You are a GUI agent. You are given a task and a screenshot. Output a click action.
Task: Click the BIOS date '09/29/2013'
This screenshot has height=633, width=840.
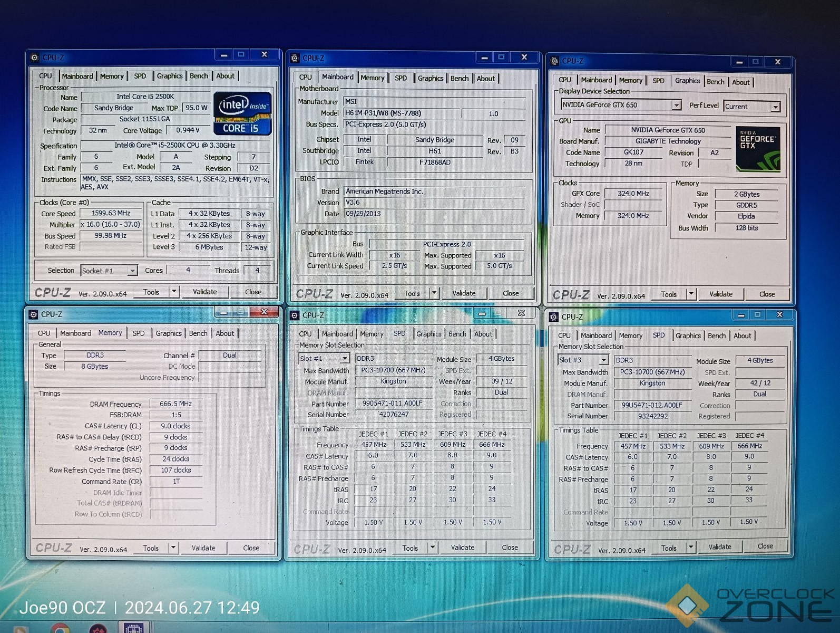click(434, 214)
